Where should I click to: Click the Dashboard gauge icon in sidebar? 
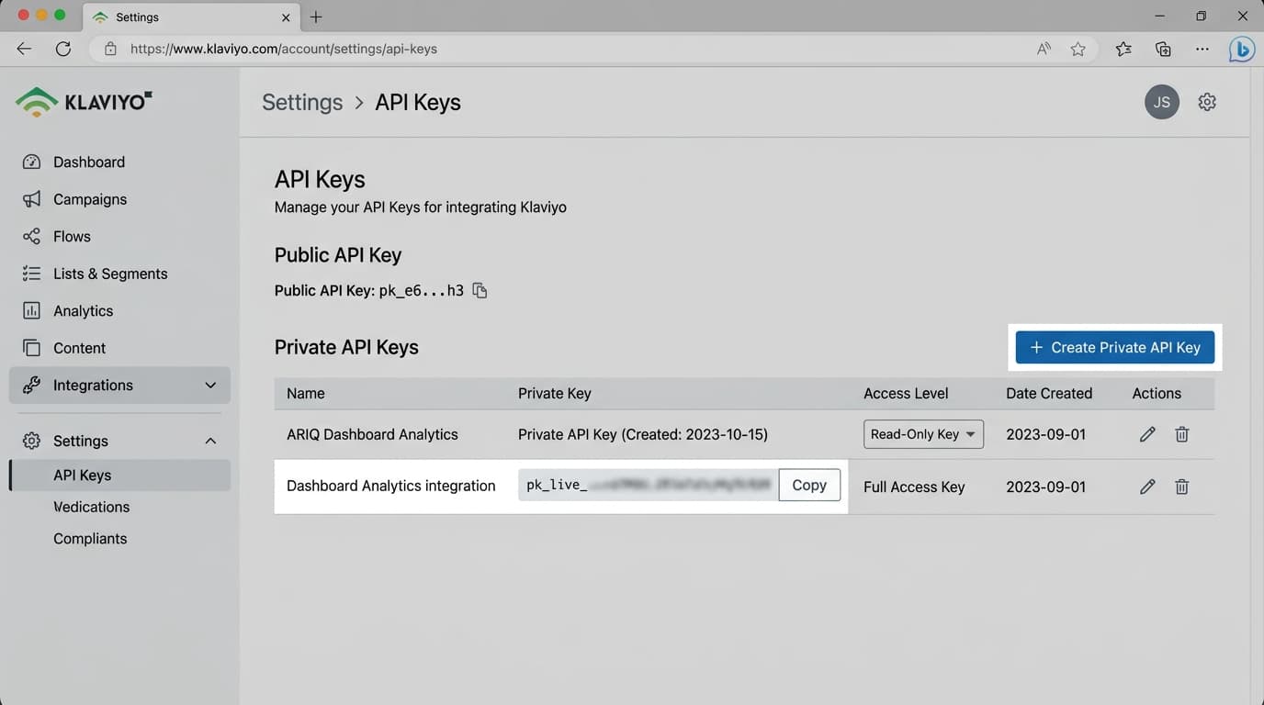31,162
